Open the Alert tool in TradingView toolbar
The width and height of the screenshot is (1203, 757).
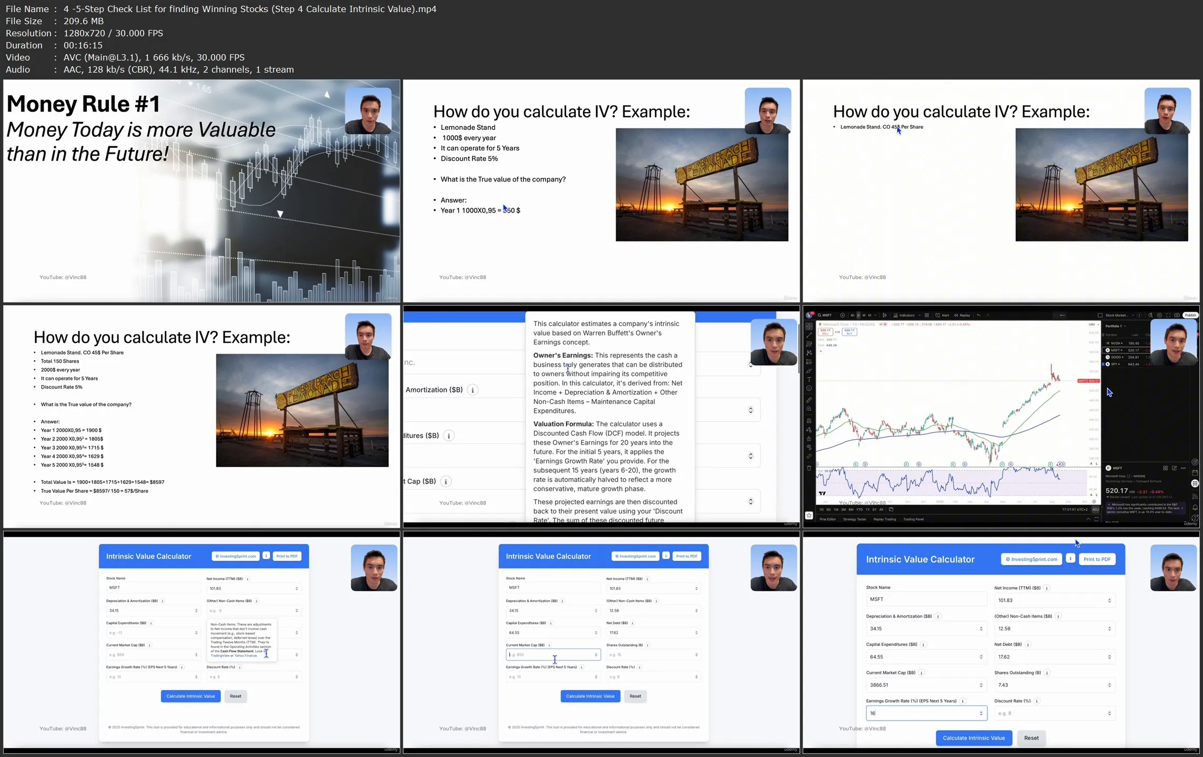coord(942,315)
